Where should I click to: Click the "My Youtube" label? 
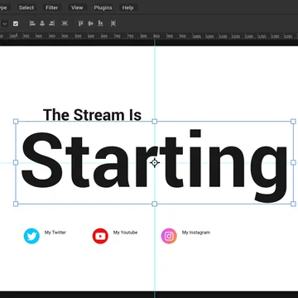pyautogui.click(x=125, y=233)
